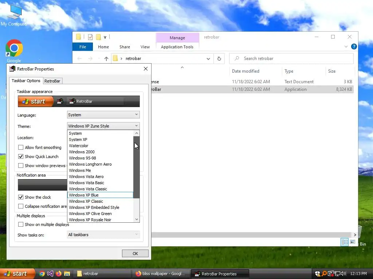
Task: Select the Windows Me theme
Action: [x=100, y=170]
